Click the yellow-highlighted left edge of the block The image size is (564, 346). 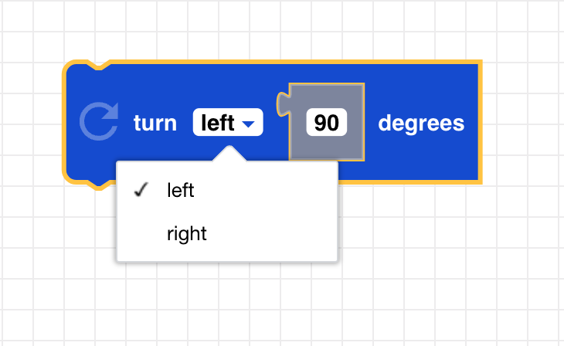(65, 124)
